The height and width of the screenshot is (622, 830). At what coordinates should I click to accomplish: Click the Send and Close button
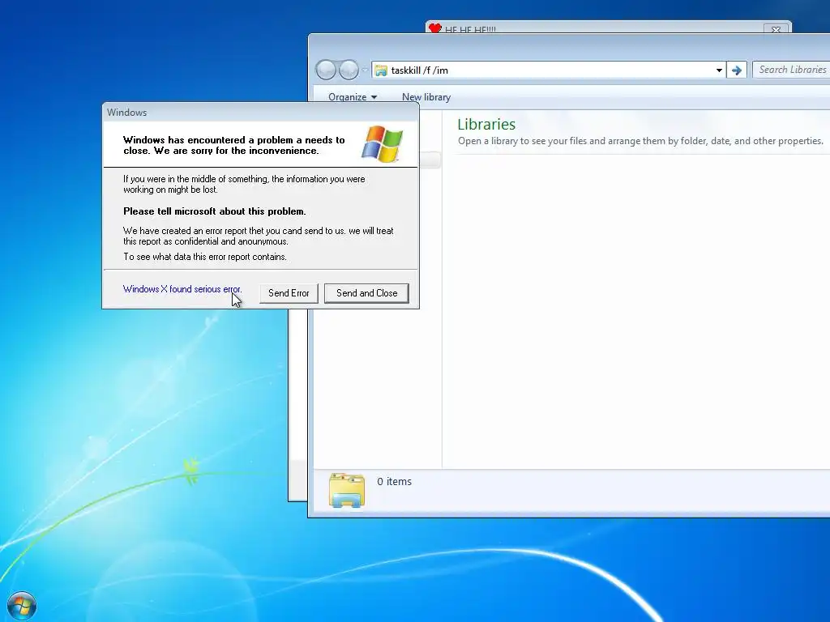tap(366, 293)
